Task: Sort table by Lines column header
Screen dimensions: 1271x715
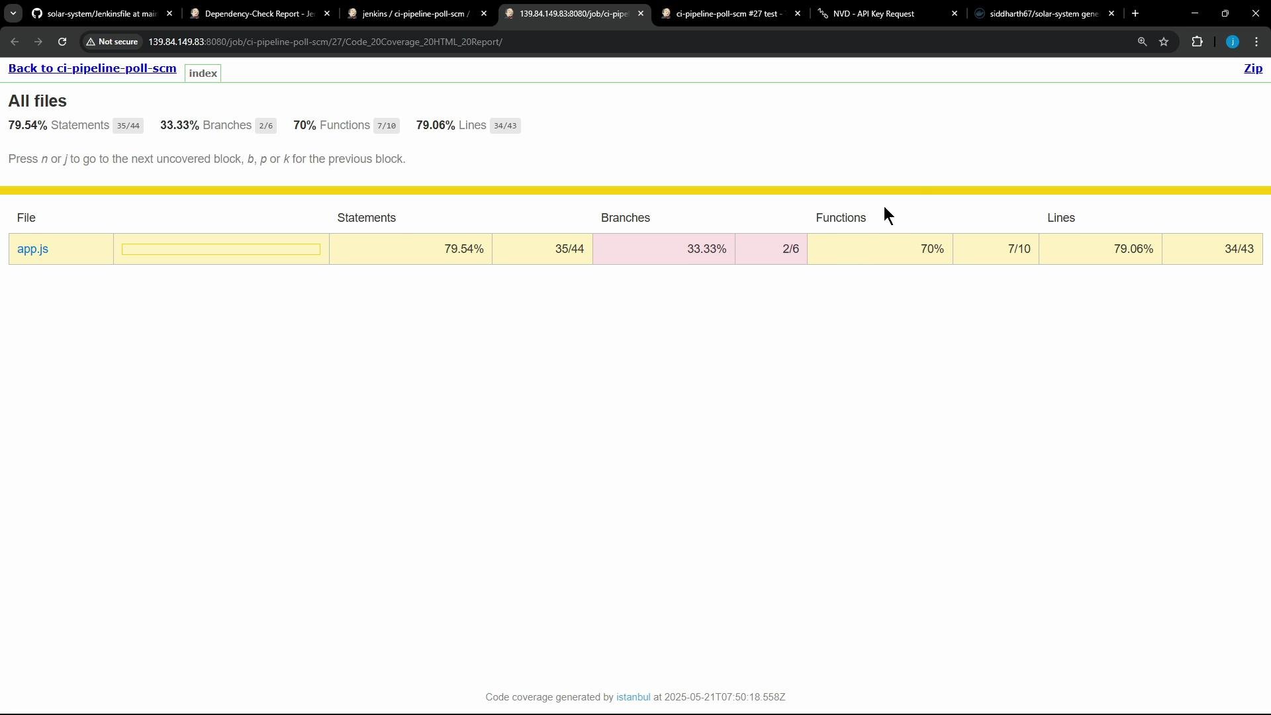Action: pos(1061,218)
